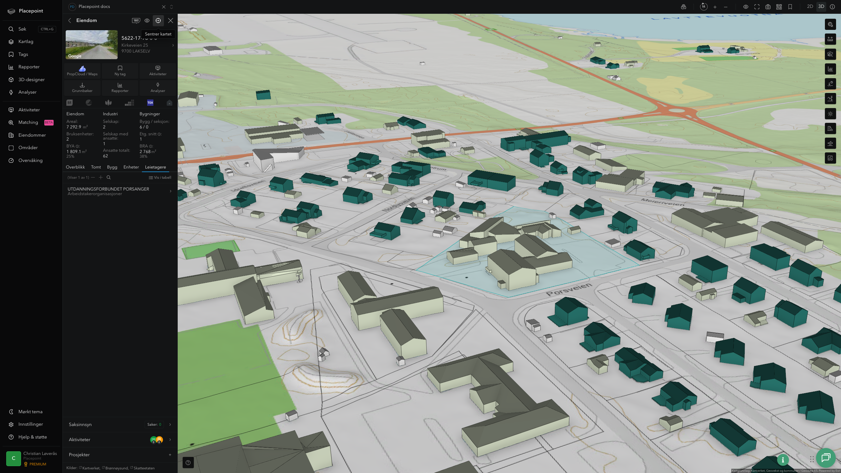Open Matching beta in the sidebar
The width and height of the screenshot is (841, 473).
click(31, 122)
